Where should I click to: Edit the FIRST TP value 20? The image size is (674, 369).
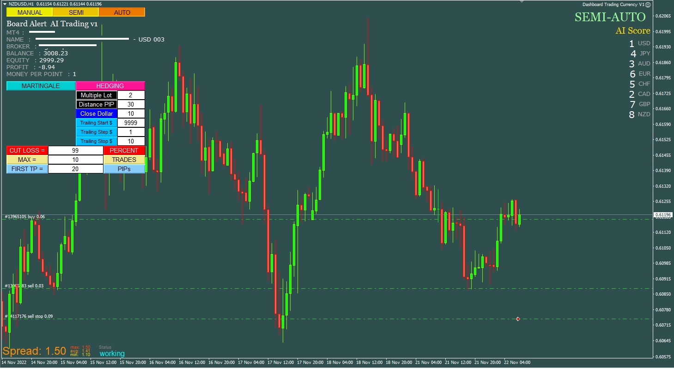click(x=76, y=169)
